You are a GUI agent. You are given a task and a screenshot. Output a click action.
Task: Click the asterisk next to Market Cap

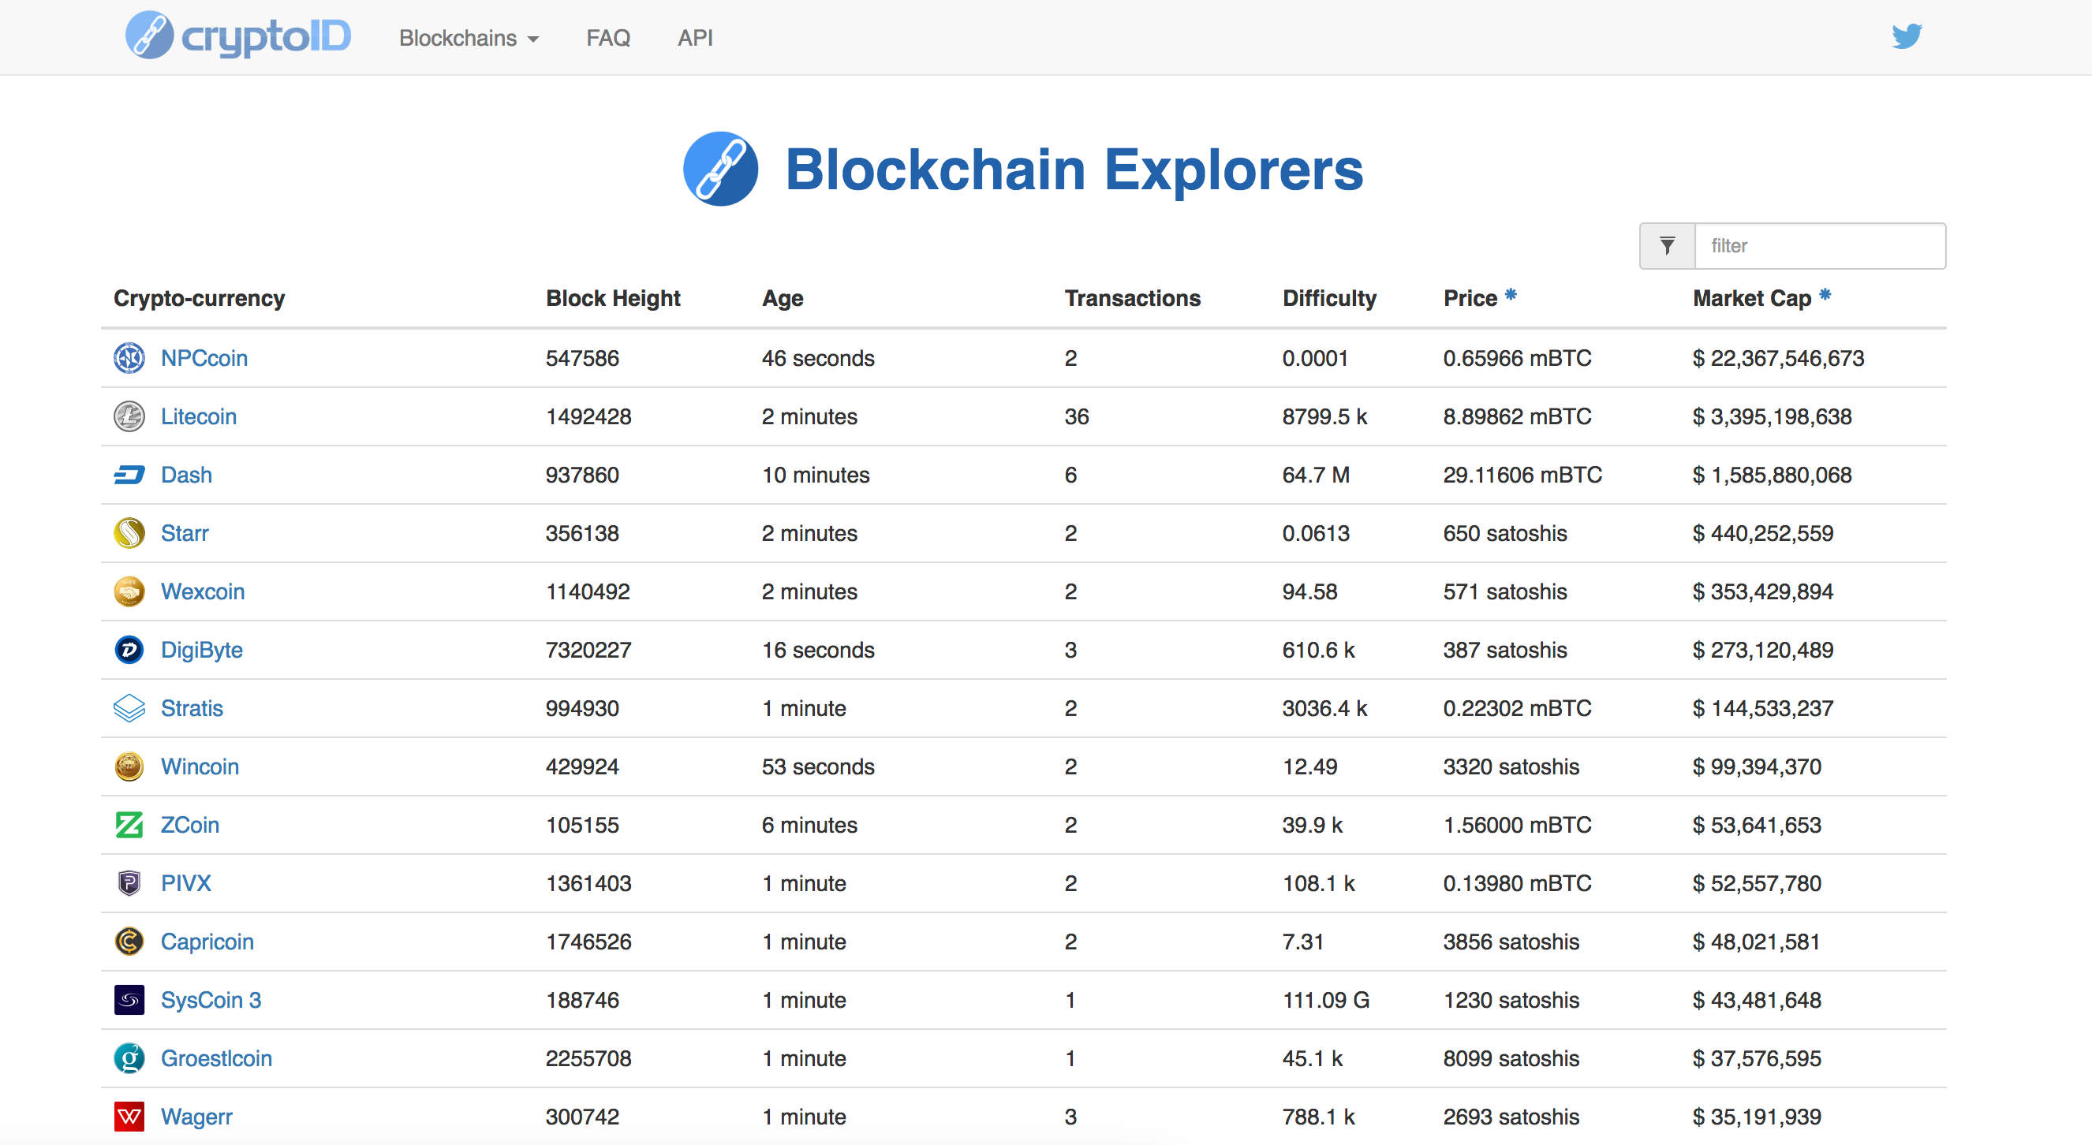point(1825,294)
